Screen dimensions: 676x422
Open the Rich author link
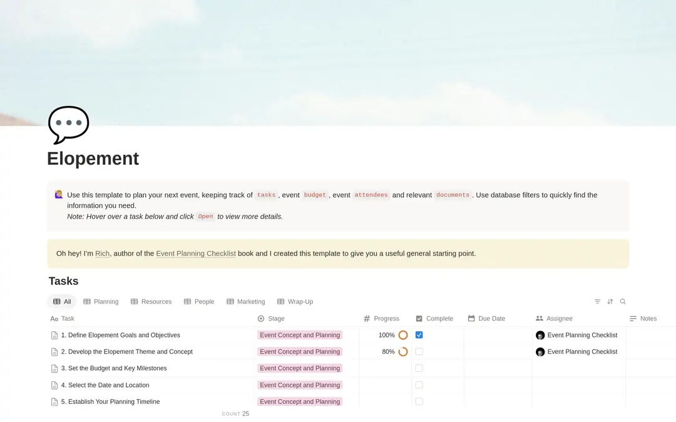[102, 254]
